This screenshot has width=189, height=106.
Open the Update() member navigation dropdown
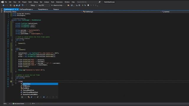click(x=175, y=12)
